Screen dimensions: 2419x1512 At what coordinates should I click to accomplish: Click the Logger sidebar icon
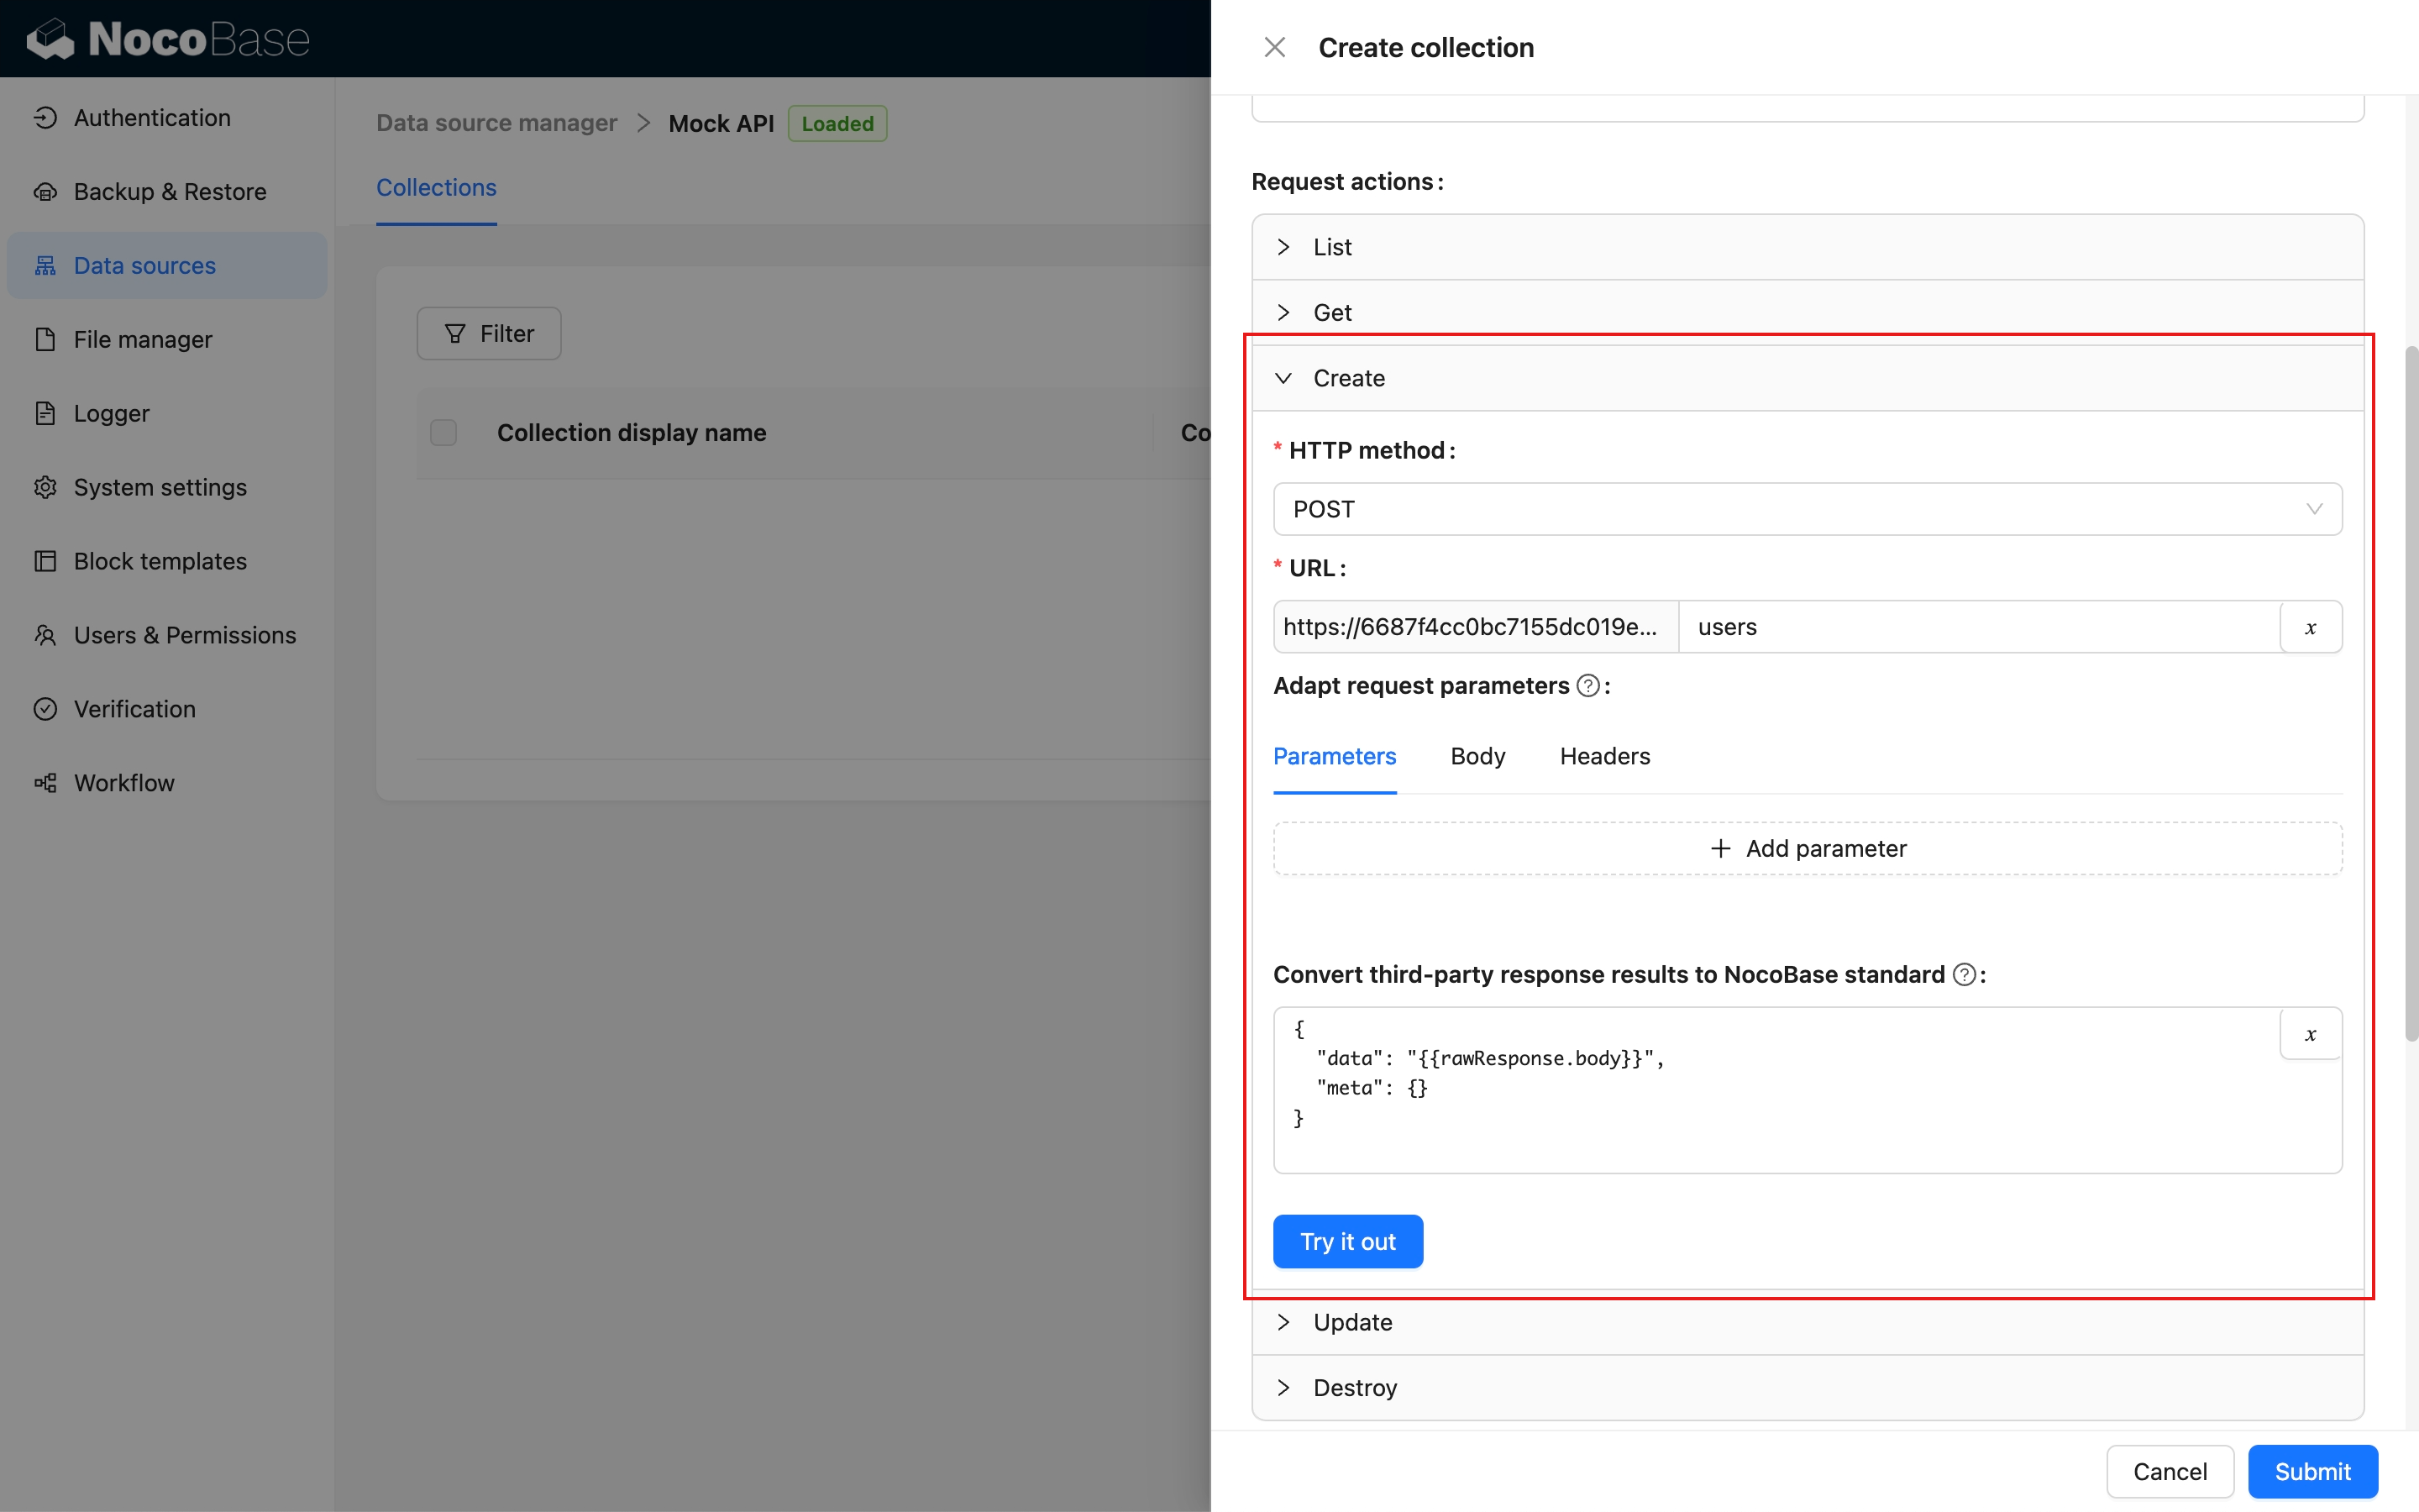[x=45, y=414]
